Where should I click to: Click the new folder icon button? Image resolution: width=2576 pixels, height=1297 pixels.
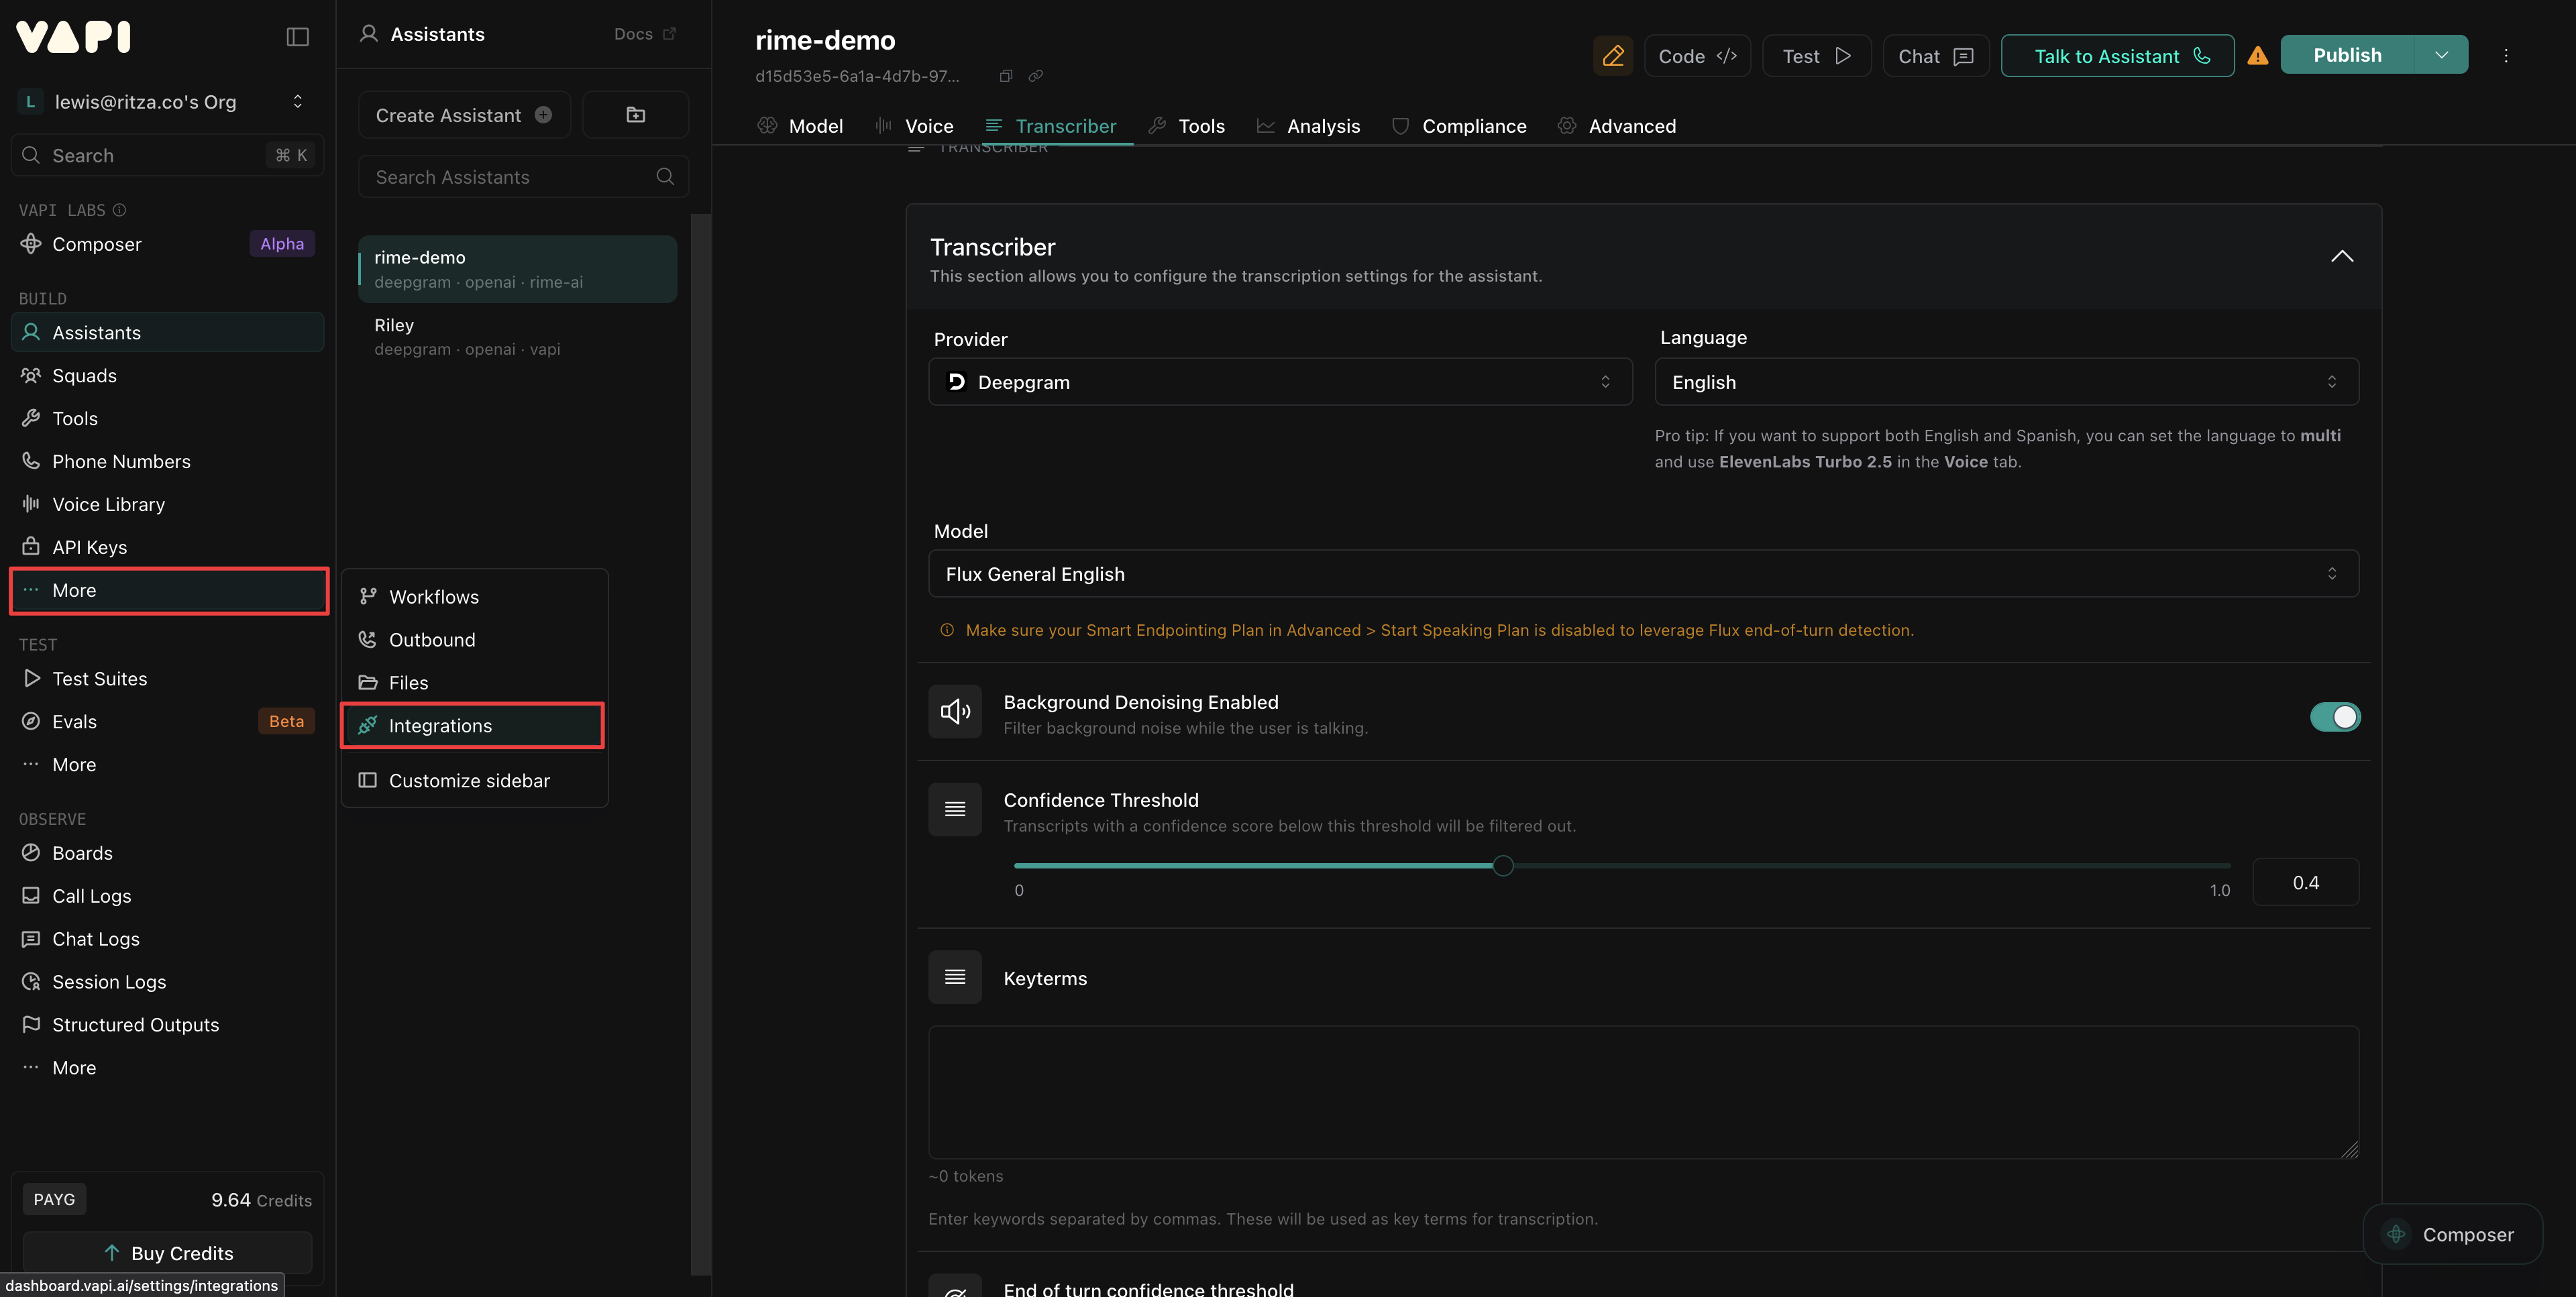(635, 115)
